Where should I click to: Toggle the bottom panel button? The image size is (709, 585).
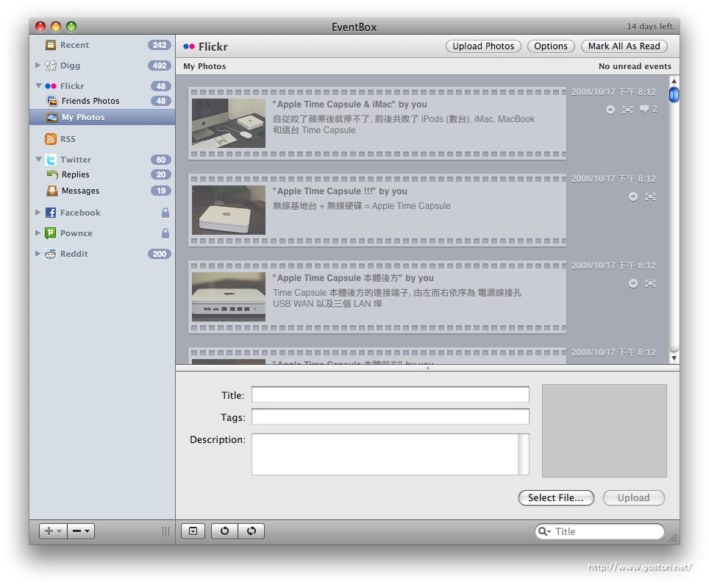pyautogui.click(x=193, y=531)
